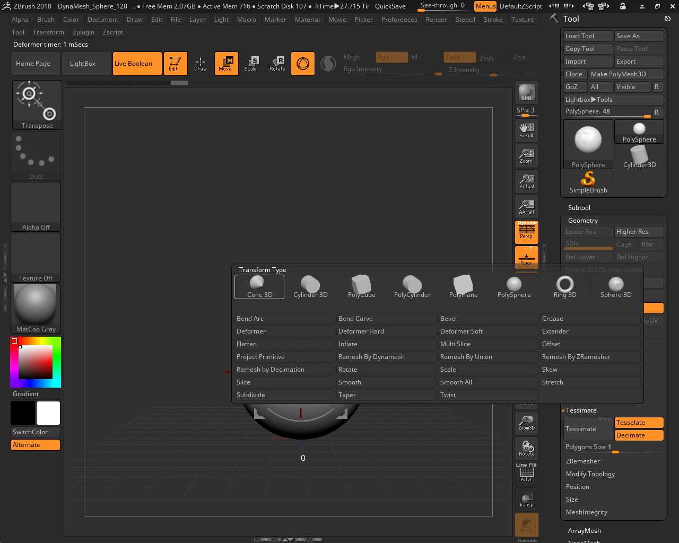Screen dimensions: 679x543
Task: Open the Zplugin menu
Action: click(x=83, y=32)
